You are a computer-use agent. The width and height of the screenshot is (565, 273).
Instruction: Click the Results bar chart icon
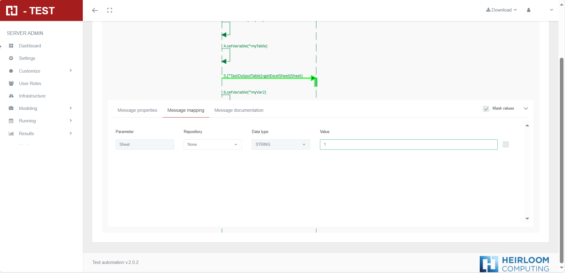point(11,134)
